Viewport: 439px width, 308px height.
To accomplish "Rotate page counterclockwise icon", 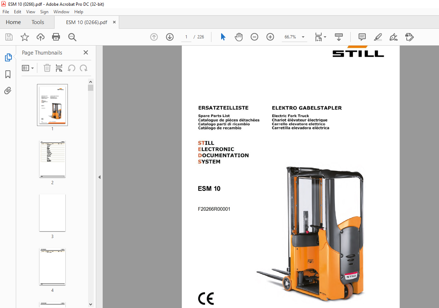I will pyautogui.click(x=71, y=68).
